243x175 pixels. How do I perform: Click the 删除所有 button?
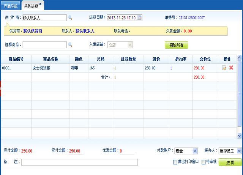176,45
